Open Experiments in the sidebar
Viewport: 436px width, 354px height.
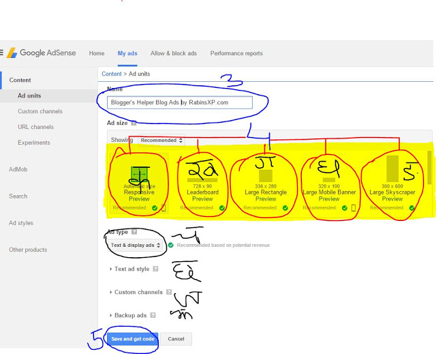(x=34, y=143)
